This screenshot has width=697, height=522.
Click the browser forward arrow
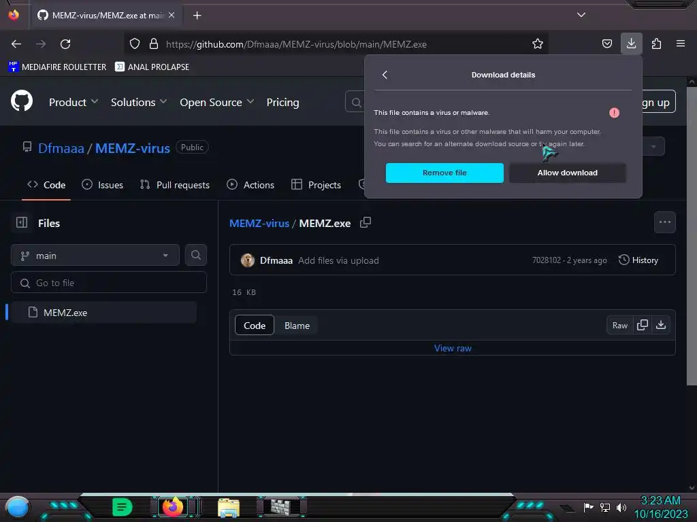(41, 44)
